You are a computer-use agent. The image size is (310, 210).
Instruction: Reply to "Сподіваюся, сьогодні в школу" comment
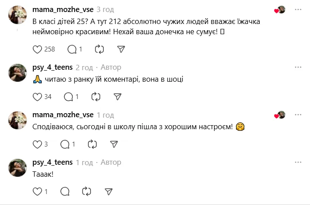(x=65, y=144)
